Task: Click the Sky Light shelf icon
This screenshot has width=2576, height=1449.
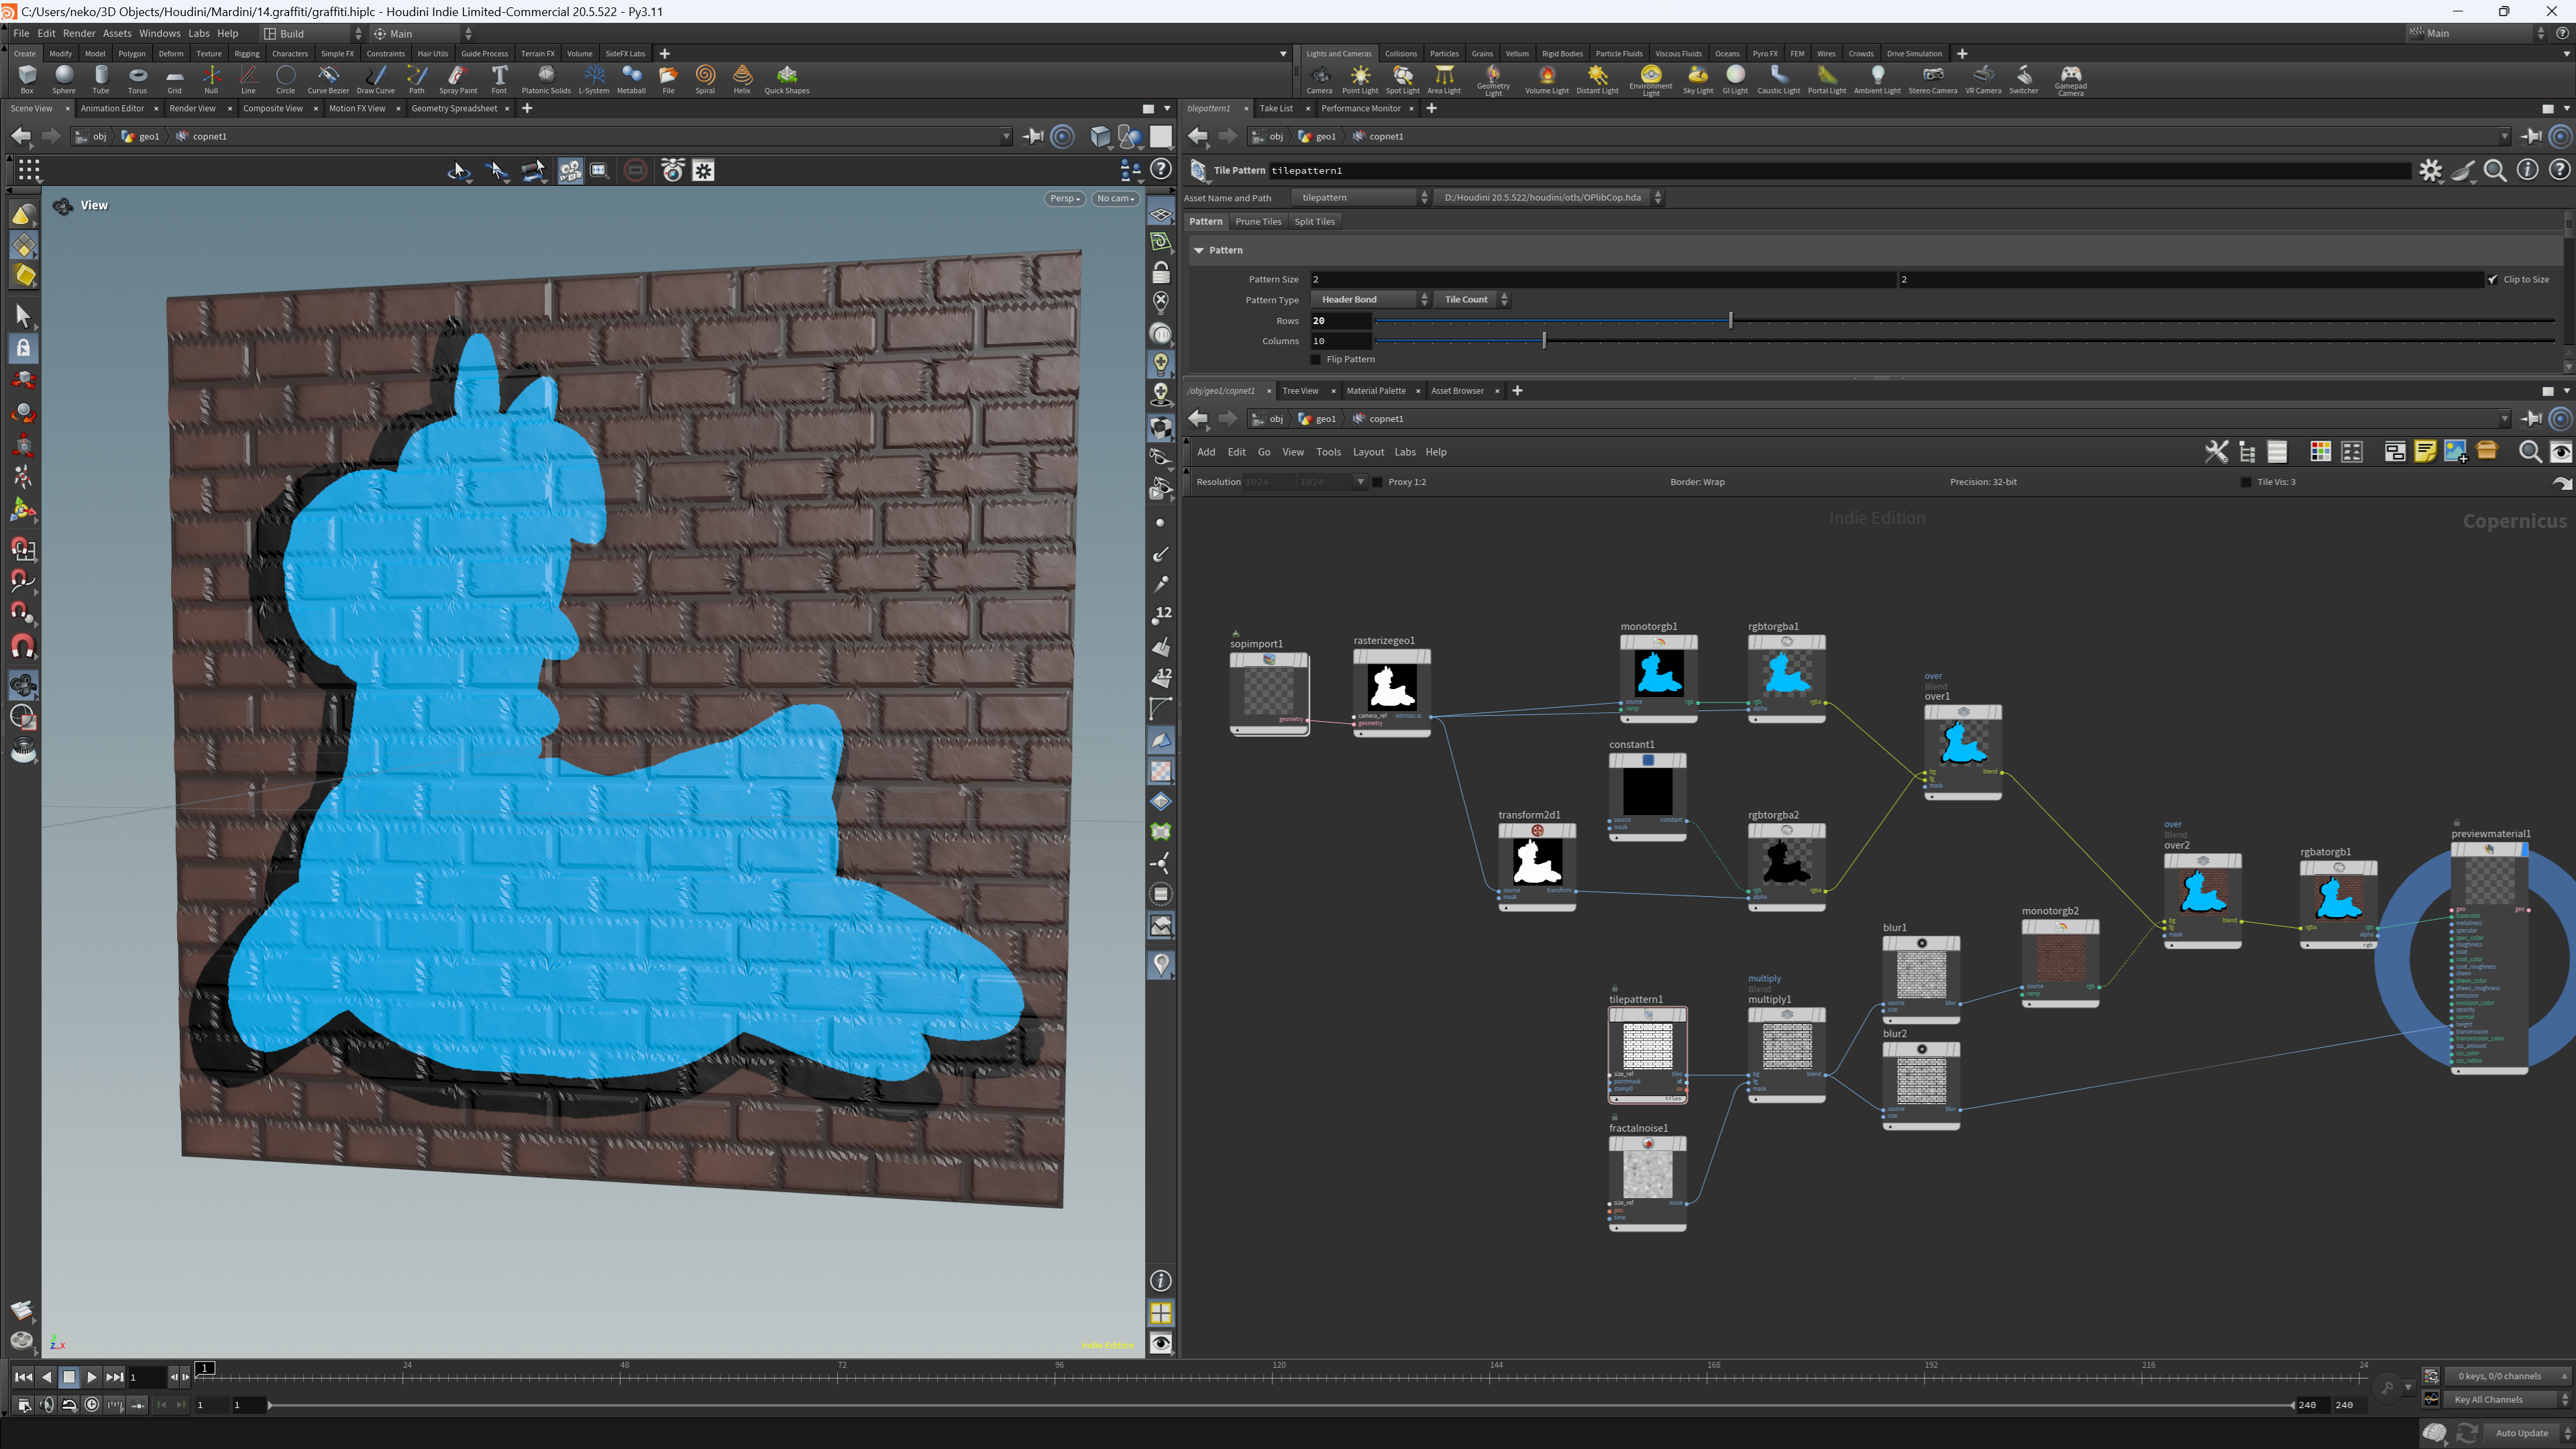Action: click(1698, 79)
